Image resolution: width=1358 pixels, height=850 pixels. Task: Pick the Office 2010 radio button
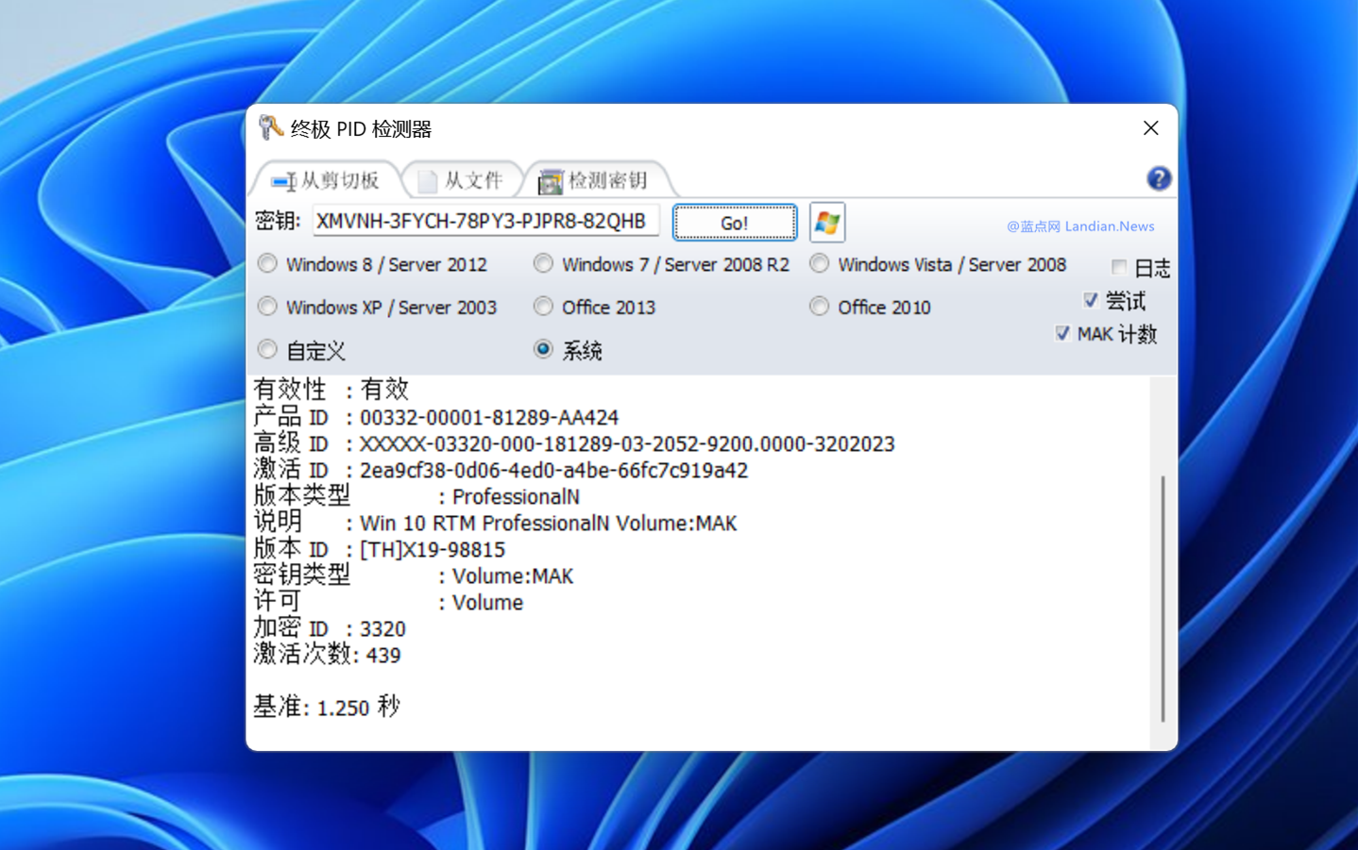[x=819, y=307]
